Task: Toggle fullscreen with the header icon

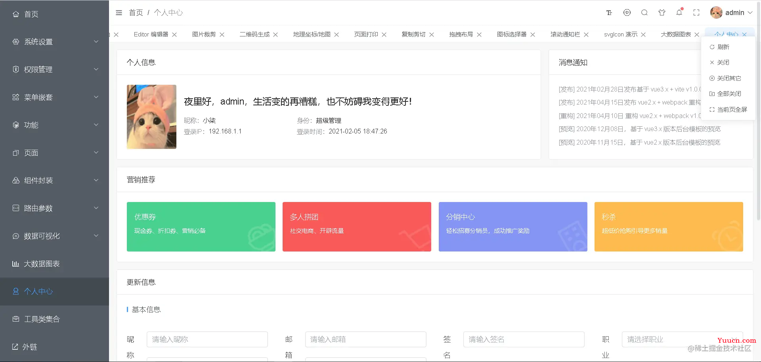Action: [696, 13]
